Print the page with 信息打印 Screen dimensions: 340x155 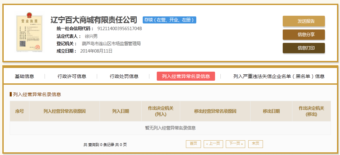click(x=303, y=48)
